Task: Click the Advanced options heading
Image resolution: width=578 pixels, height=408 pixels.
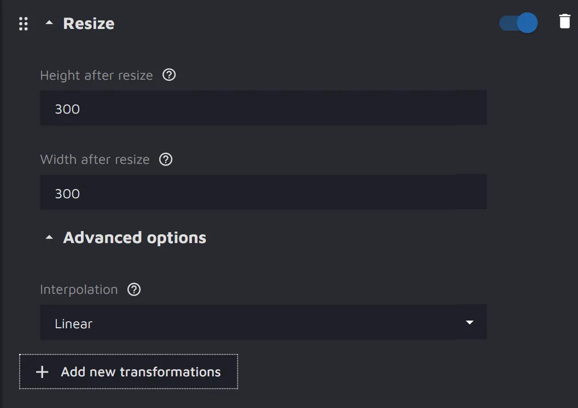Action: tap(135, 238)
